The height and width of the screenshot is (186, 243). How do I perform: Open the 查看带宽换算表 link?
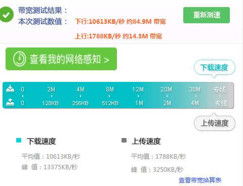tap(200, 180)
